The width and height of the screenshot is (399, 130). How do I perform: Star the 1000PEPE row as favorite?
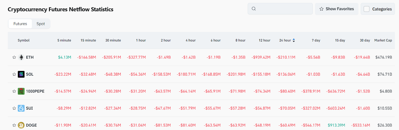[x=14, y=91]
